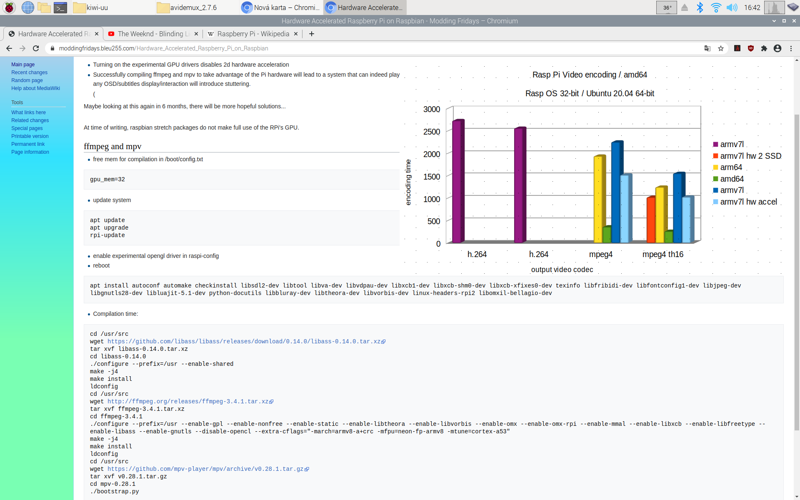Launch the terminal from taskbar
This screenshot has width=800, height=500.
coord(60,7)
